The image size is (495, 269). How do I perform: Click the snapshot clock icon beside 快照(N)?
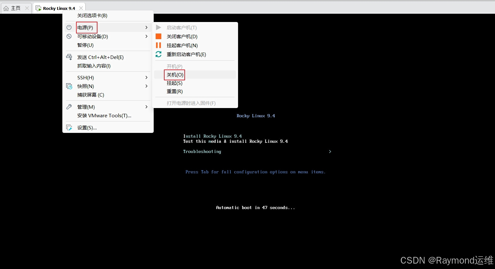click(69, 86)
